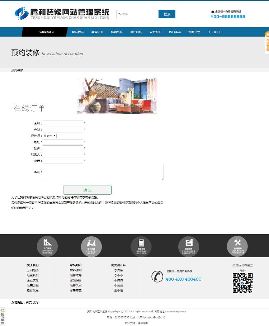Click the 监理服务 clipboard icon
Viewport: 269px width, 326px height.
189,243
